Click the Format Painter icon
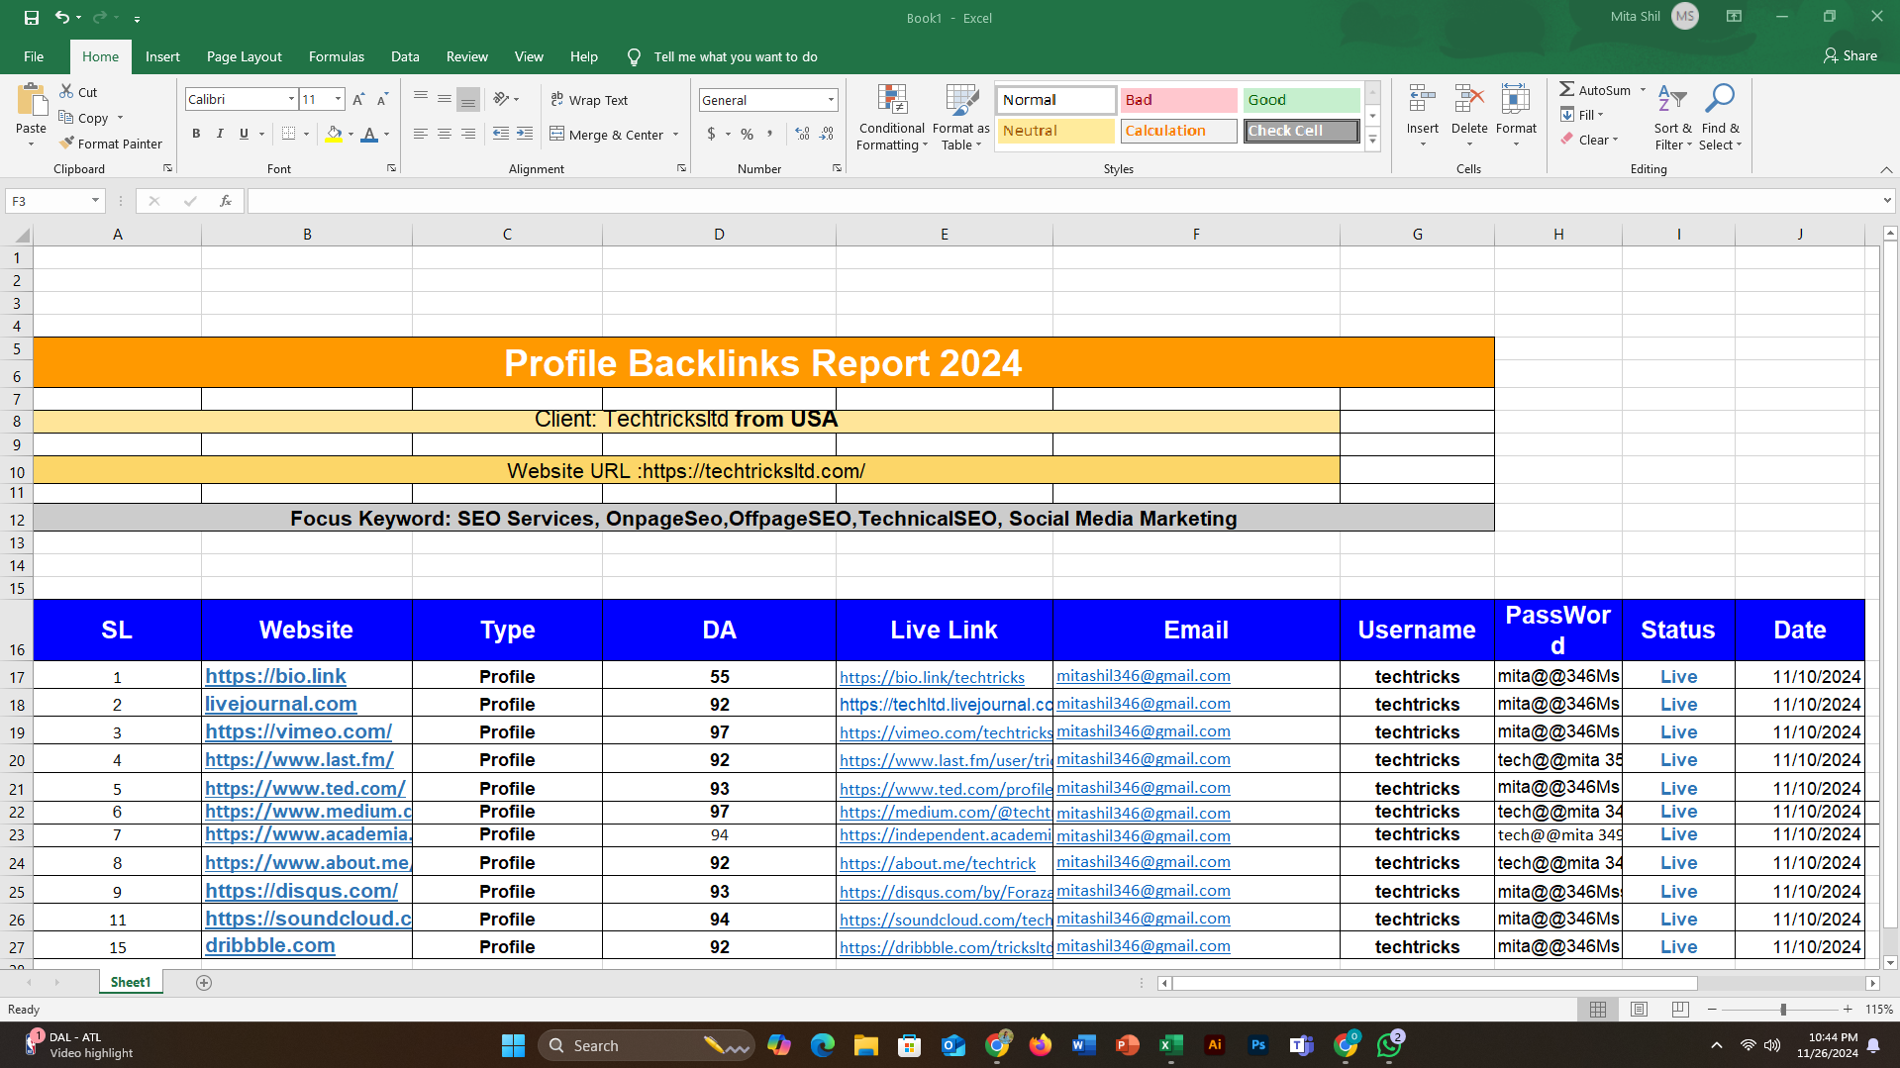 (67, 144)
